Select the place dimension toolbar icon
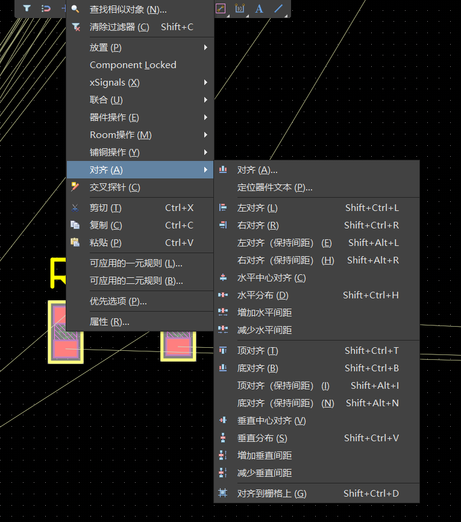Screen dimensions: 461x522 click(240, 8)
